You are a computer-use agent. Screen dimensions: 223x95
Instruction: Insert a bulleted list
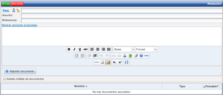click(77, 56)
